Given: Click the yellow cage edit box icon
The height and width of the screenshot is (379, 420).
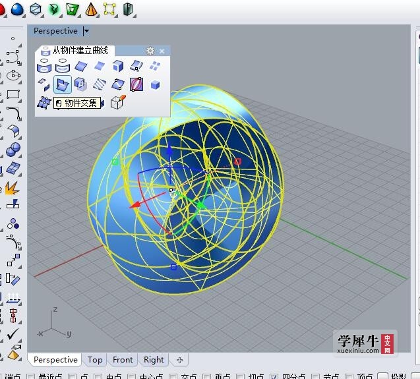Looking at the screenshot, I should click(109, 9).
